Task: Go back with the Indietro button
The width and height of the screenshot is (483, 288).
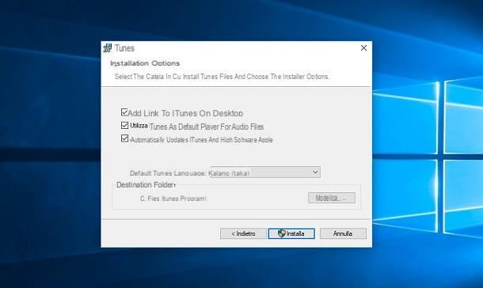Action: [243, 233]
